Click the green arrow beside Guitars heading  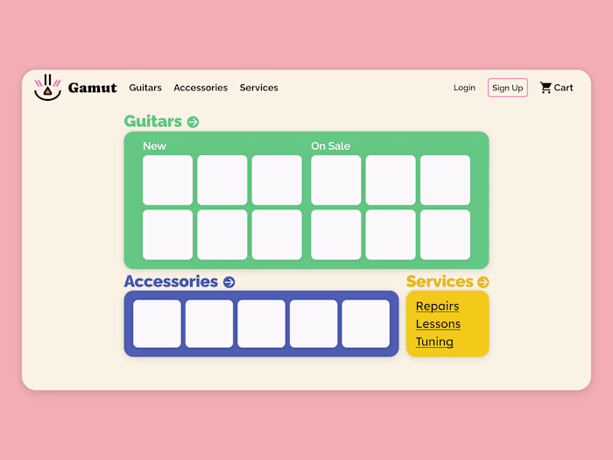[193, 122]
